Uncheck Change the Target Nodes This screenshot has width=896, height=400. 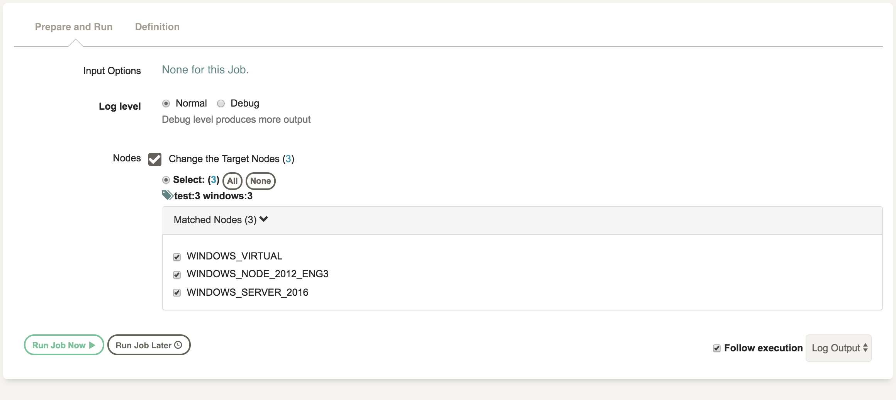coord(154,159)
